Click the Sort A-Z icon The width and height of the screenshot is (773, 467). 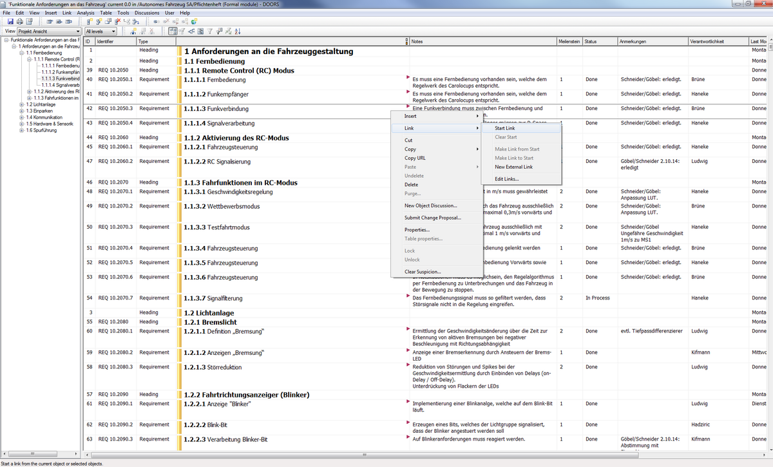[x=236, y=31]
